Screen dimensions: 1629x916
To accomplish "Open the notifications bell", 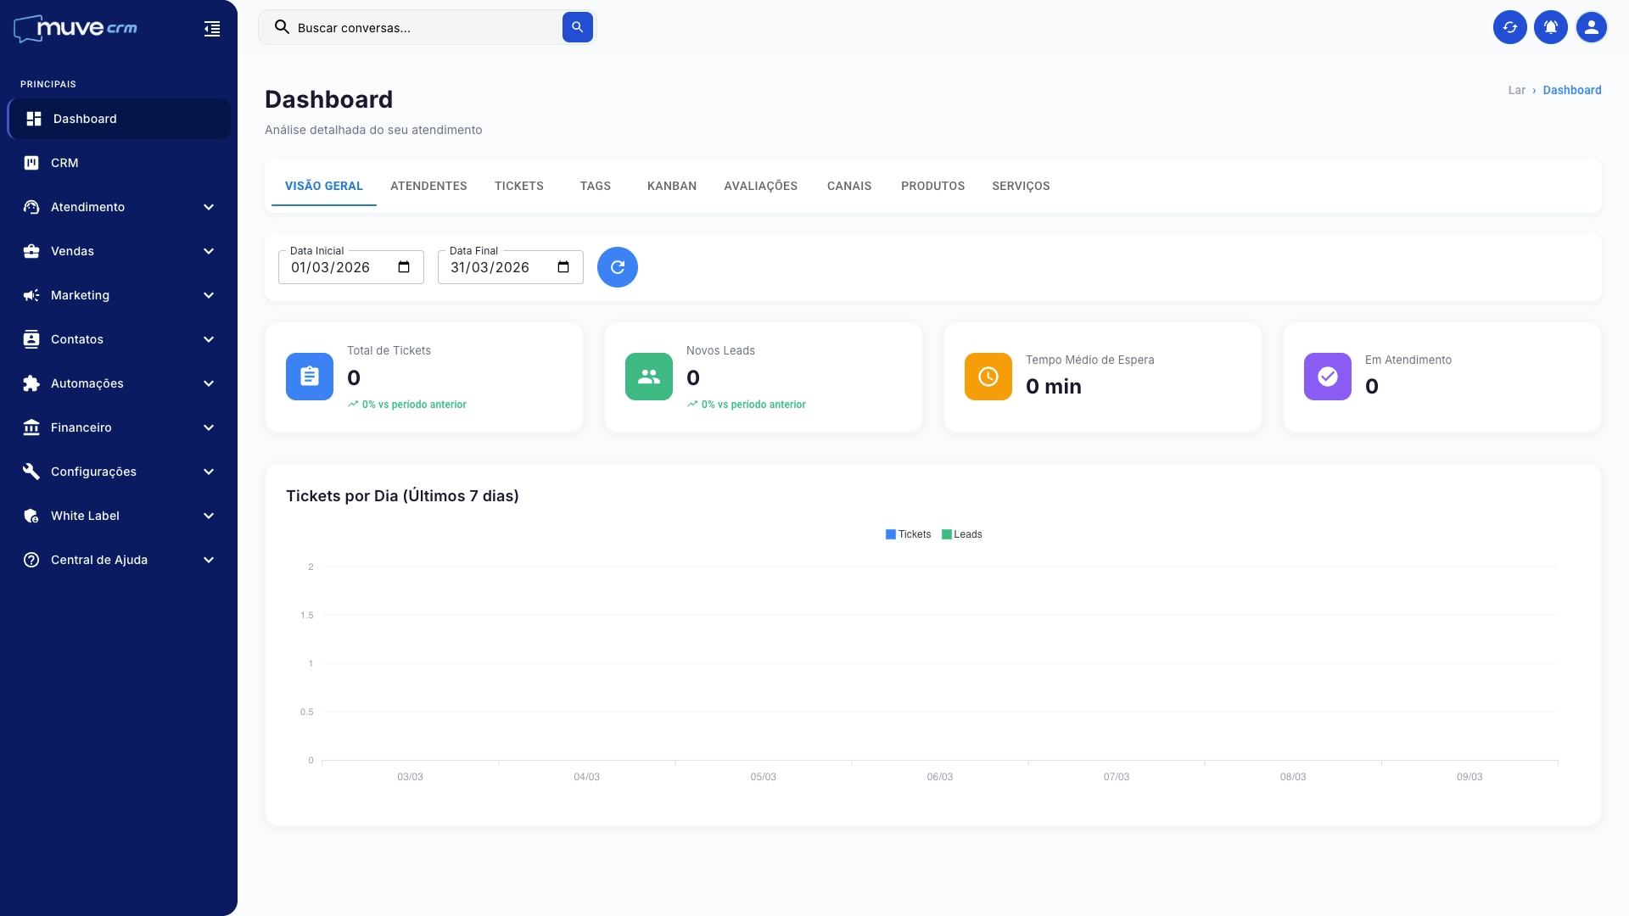I will pyautogui.click(x=1550, y=27).
